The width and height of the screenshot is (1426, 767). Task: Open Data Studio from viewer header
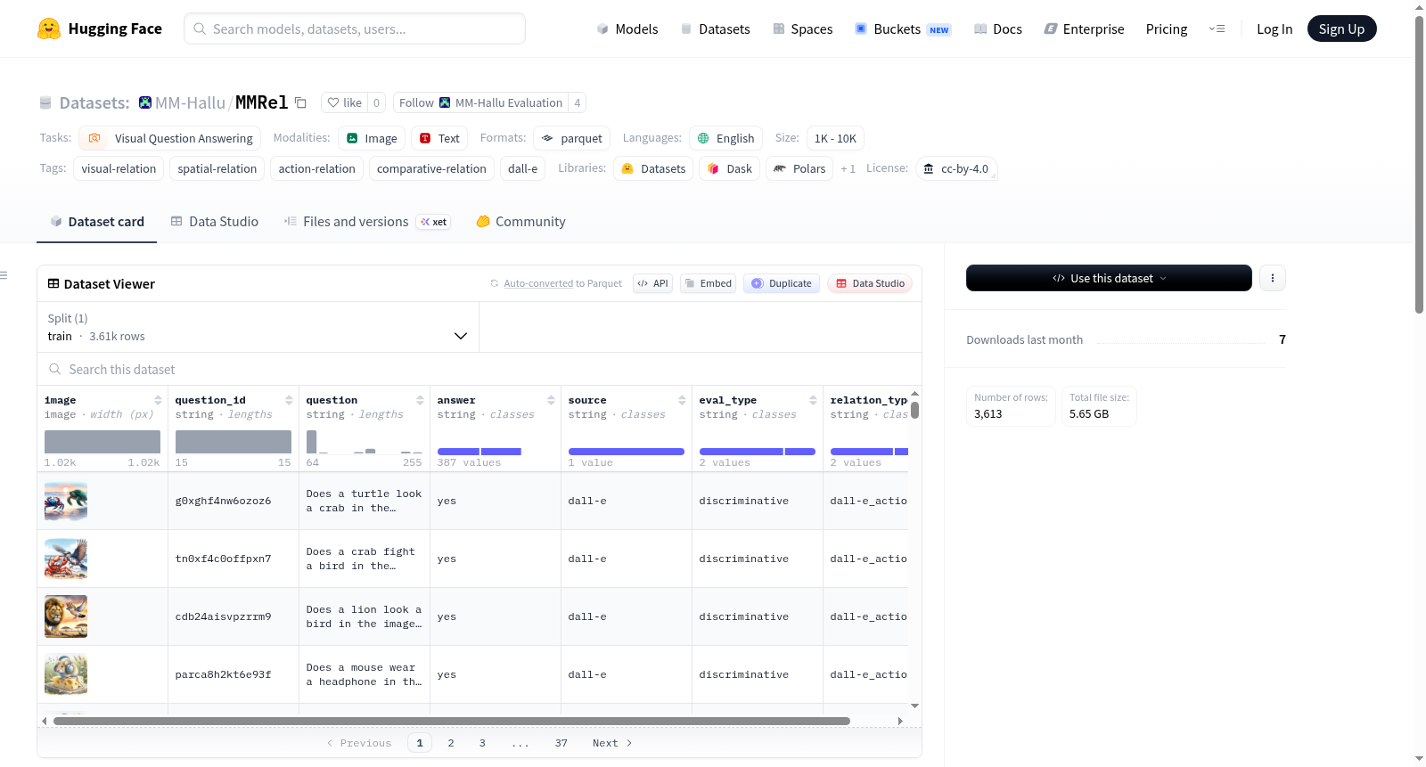[870, 284]
